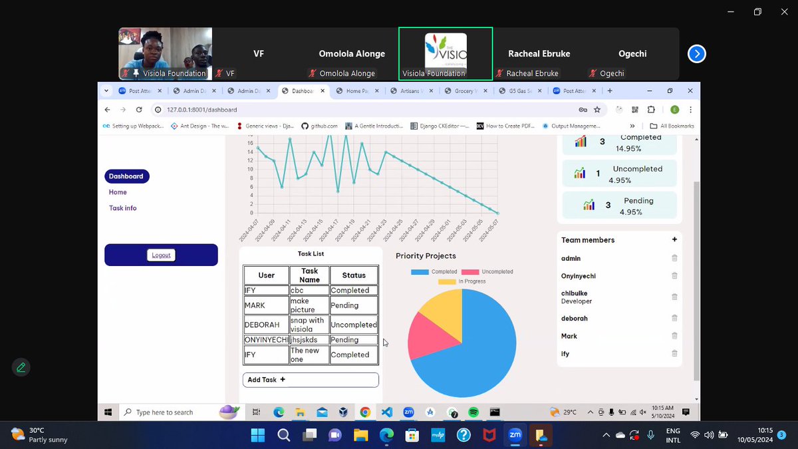The height and width of the screenshot is (449, 798).
Task: Open Zoom app on Windows 11 taskbar
Action: point(515,436)
